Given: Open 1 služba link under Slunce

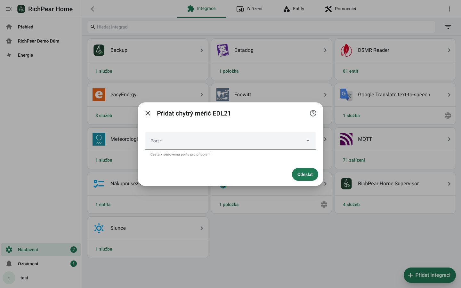Looking at the screenshot, I should point(104,249).
